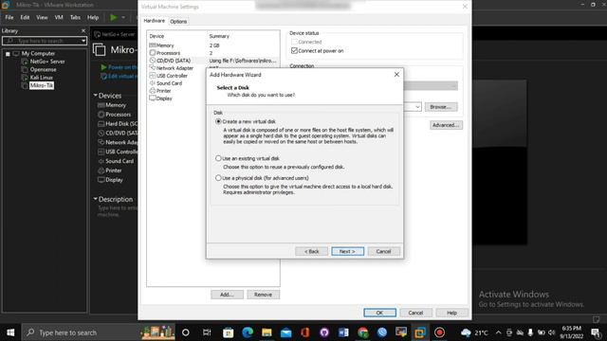Open View menu in VMware Workstation

42,17
